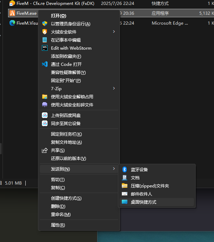Choose 固定到任务栏 option
The image size is (214, 242).
pos(66,134)
